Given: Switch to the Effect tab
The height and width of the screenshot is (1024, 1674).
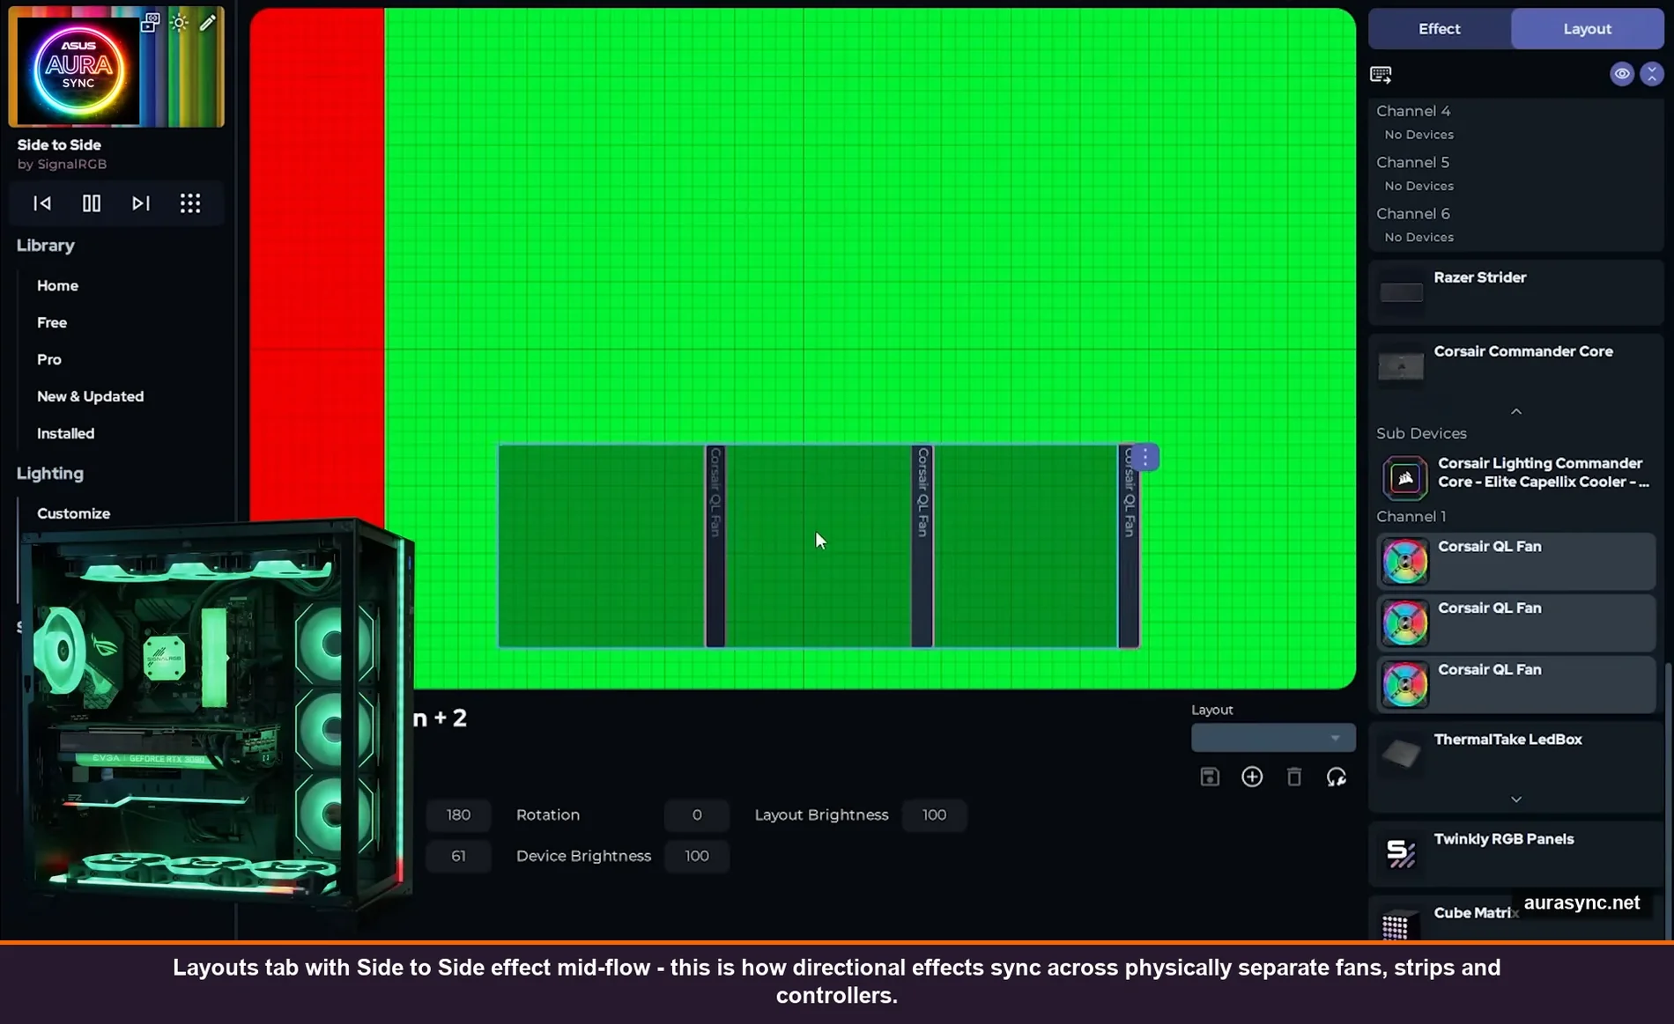Looking at the screenshot, I should coord(1439,28).
